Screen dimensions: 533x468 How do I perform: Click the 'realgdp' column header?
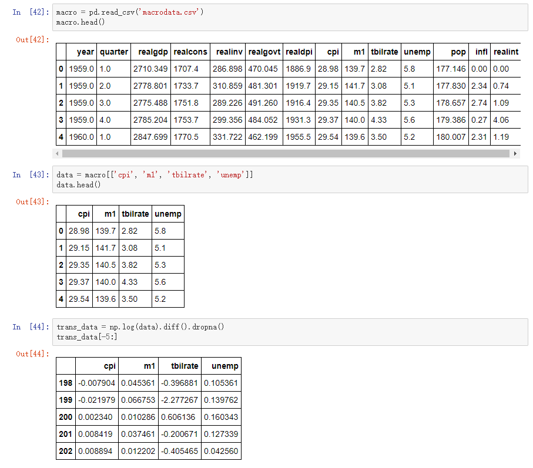[153, 52]
